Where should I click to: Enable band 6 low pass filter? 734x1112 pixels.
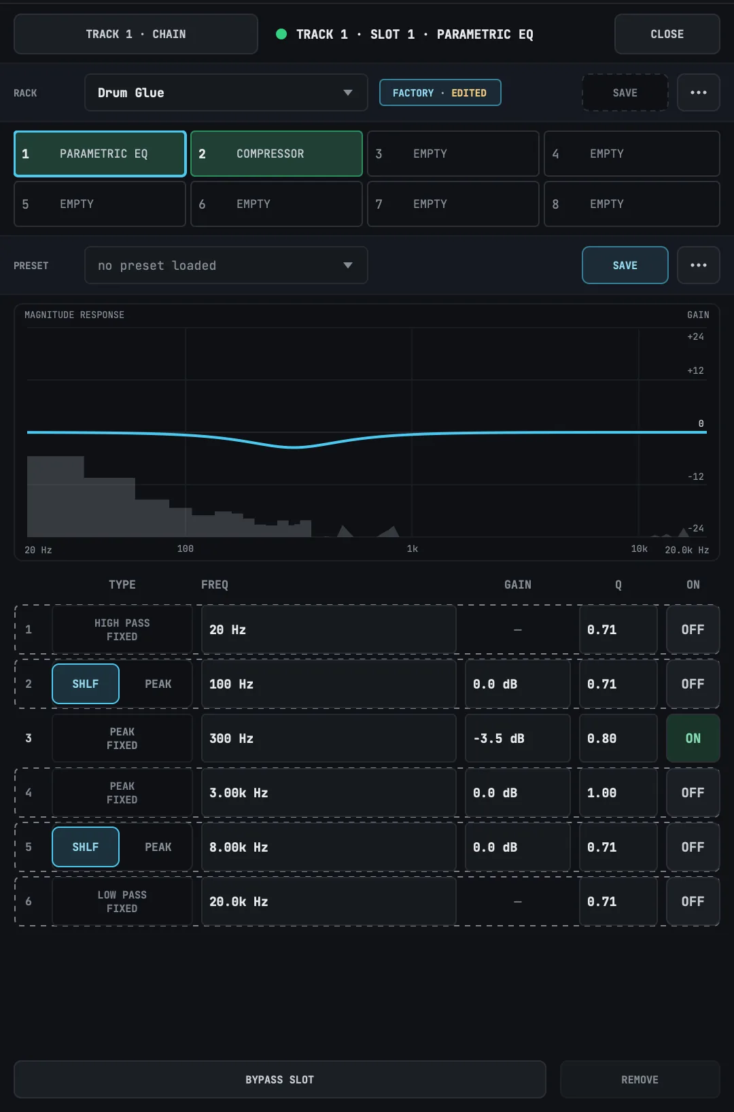(x=693, y=901)
